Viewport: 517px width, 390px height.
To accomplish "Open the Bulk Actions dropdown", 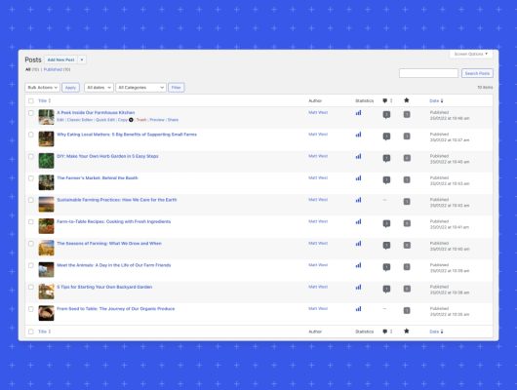I will coord(42,88).
